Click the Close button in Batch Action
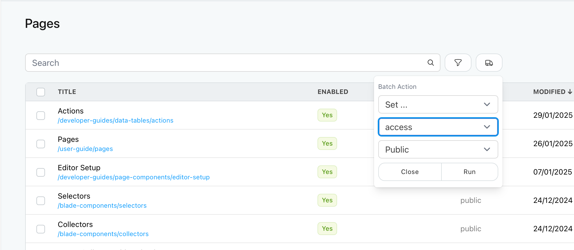 point(410,172)
